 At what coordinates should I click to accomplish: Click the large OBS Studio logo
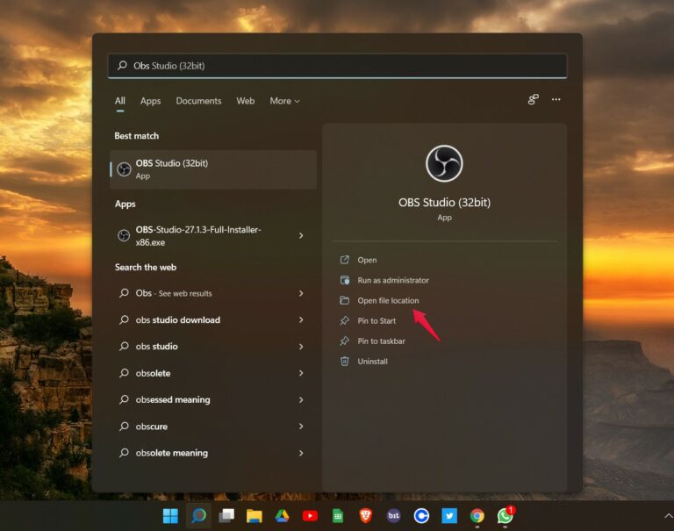click(x=444, y=163)
